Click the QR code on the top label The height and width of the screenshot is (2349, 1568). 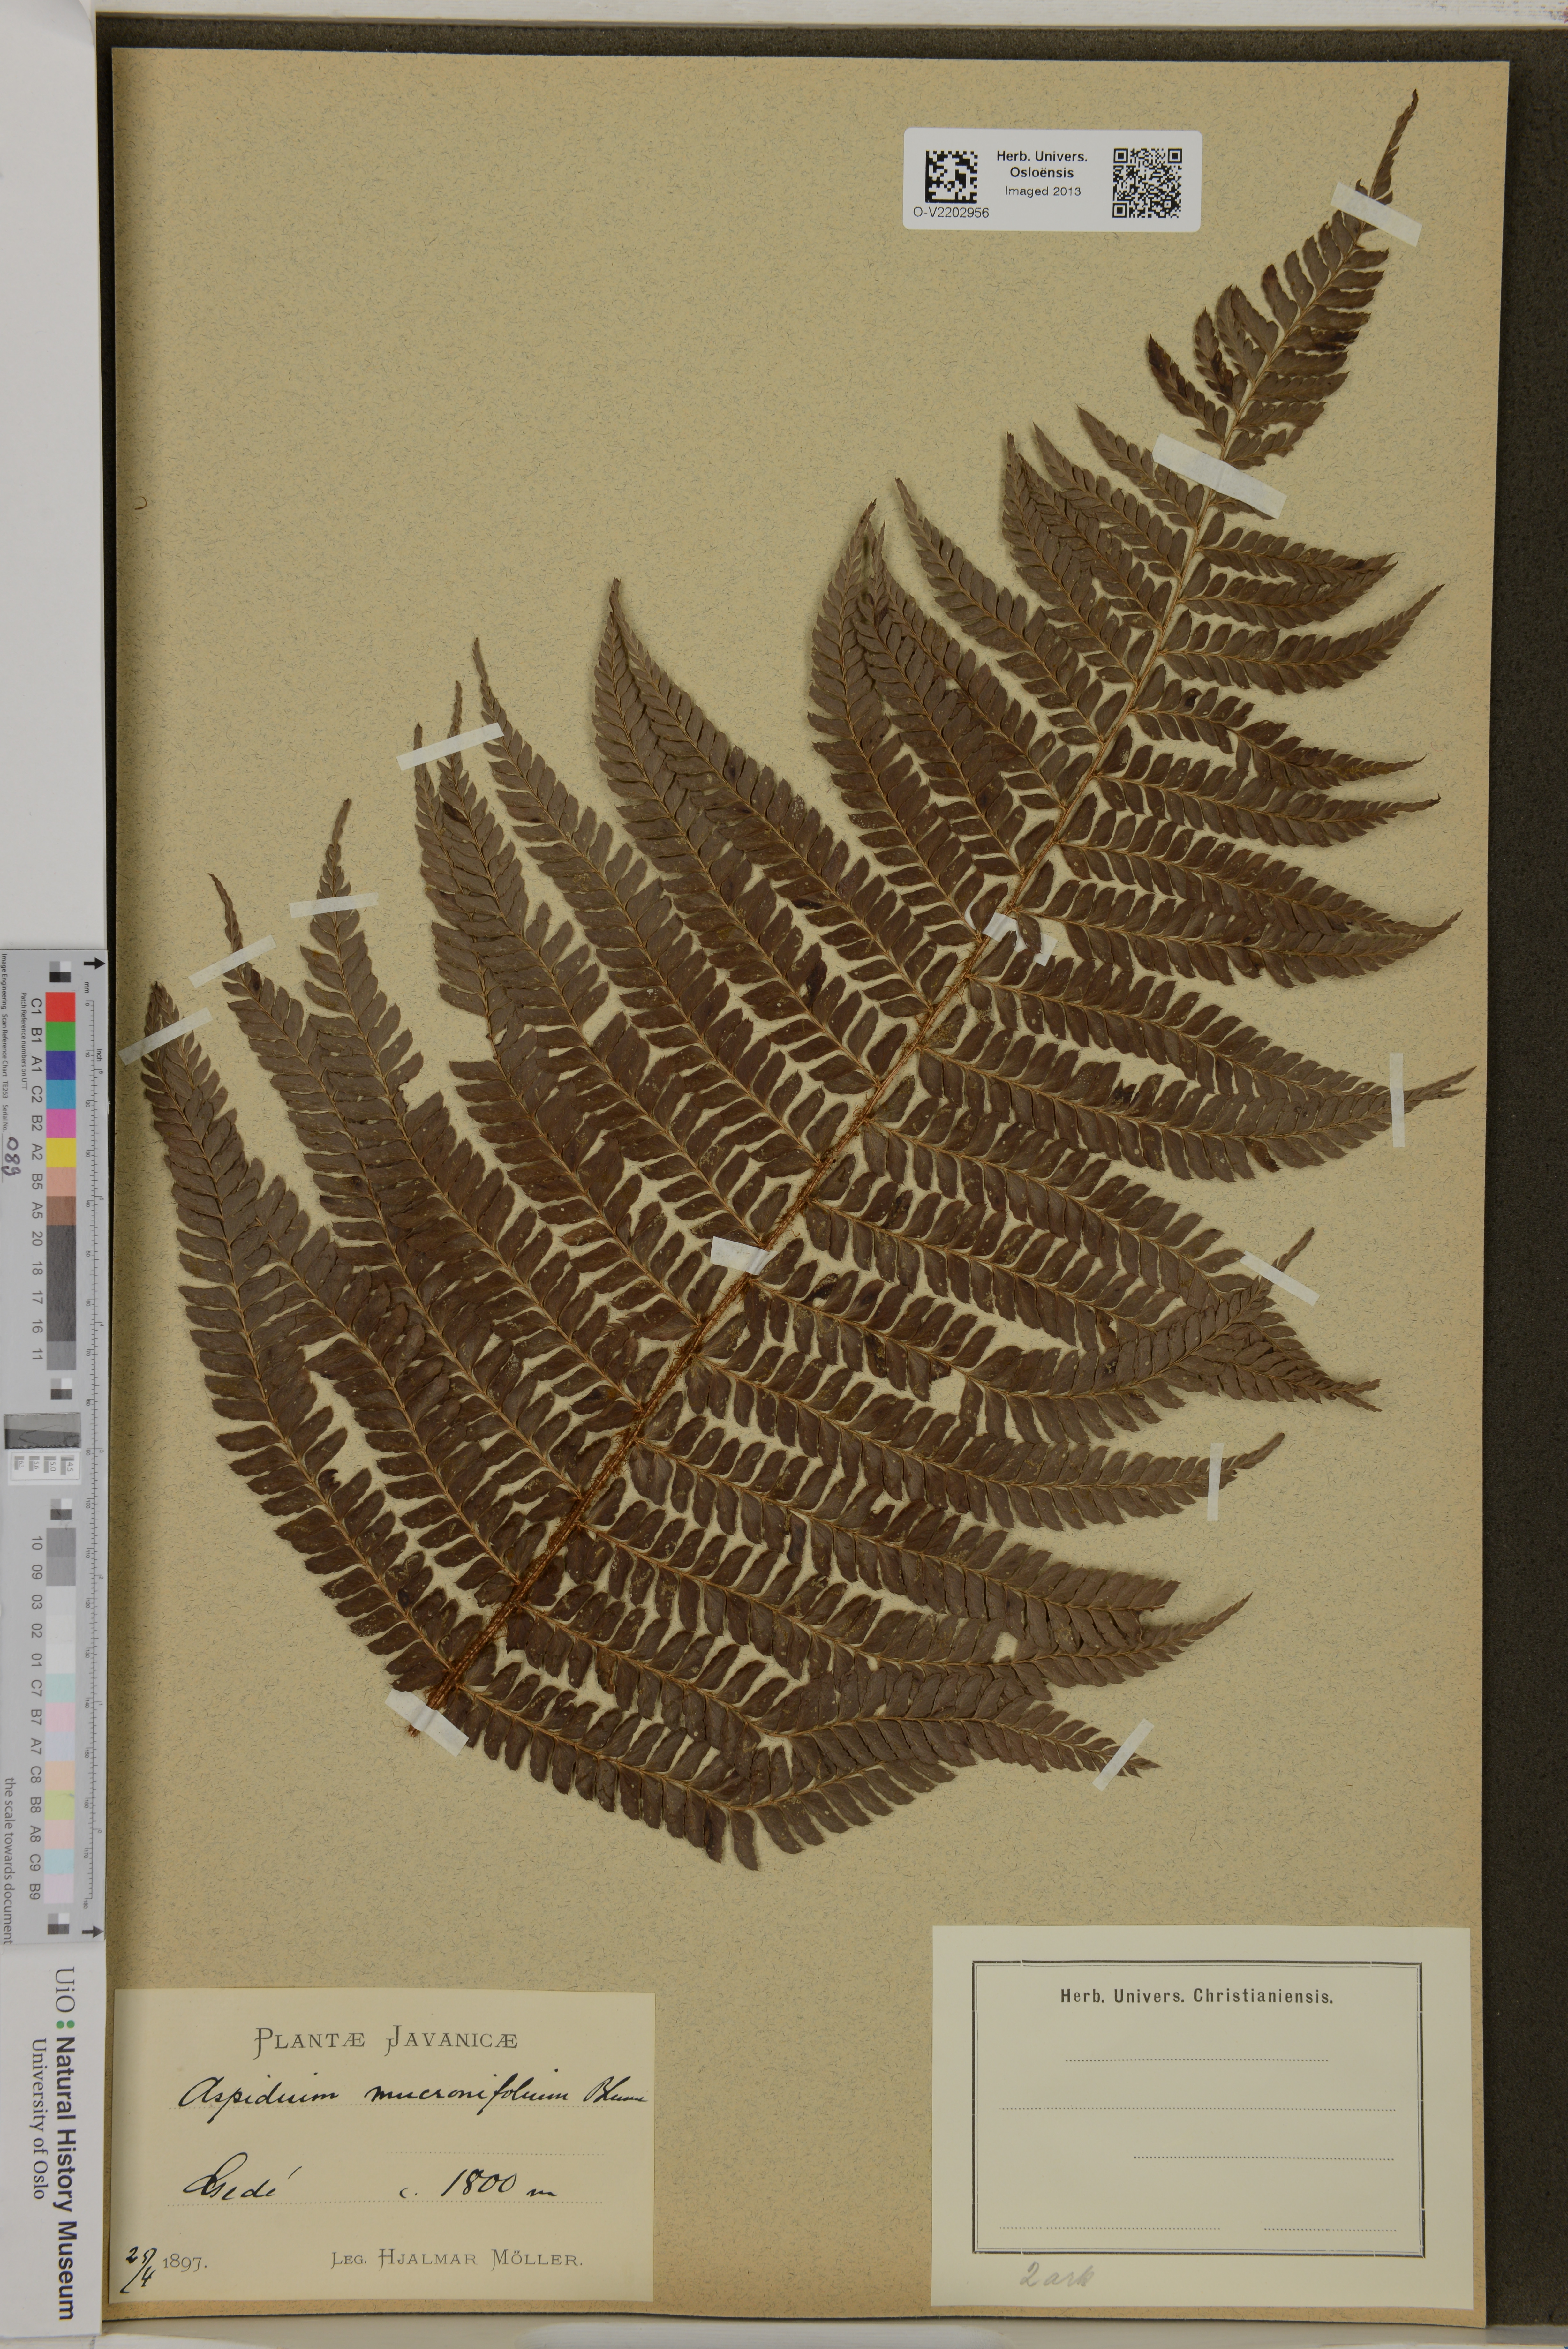[x=1147, y=183]
